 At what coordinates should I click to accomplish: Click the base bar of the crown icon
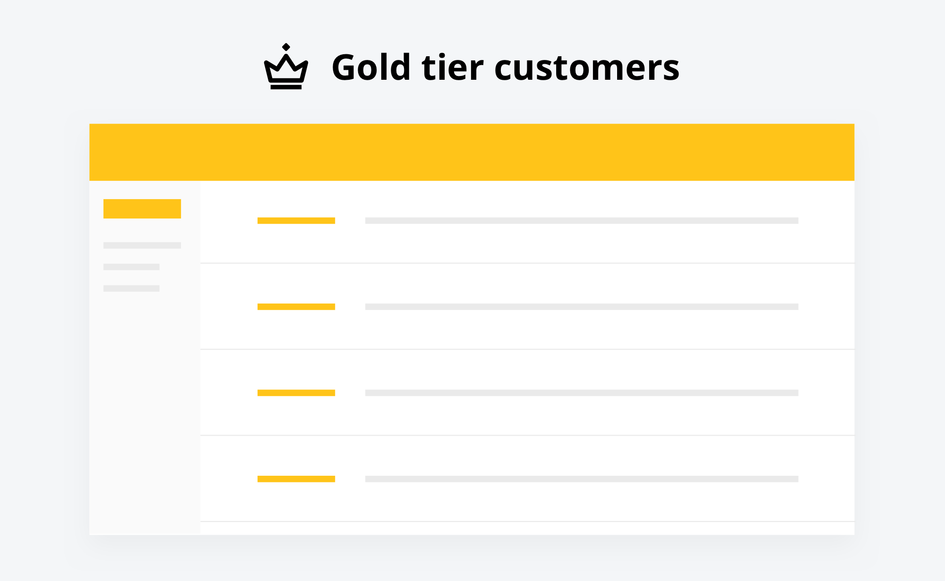(x=286, y=87)
